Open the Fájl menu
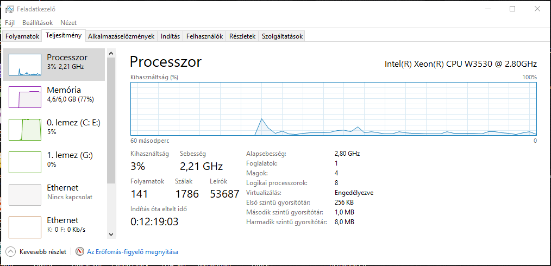The height and width of the screenshot is (266, 551). point(10,23)
